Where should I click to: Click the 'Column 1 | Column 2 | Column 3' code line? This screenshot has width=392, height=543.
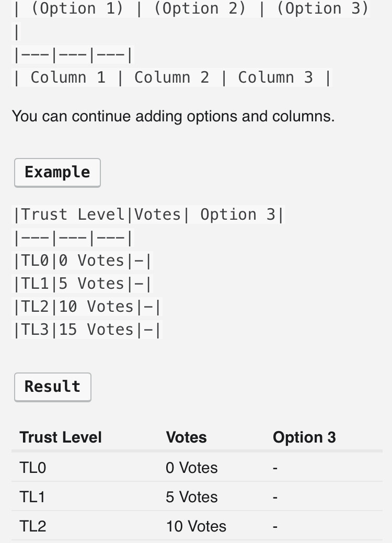coord(172,77)
